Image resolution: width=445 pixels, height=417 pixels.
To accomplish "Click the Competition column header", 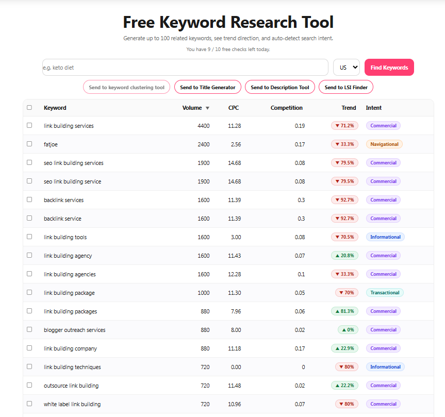I will [x=286, y=108].
